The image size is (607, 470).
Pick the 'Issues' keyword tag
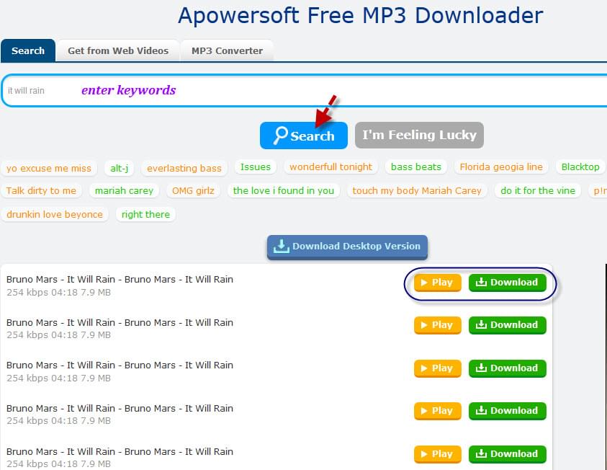256,167
